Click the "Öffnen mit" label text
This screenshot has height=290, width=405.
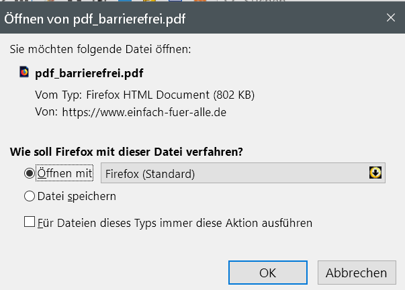tap(65, 174)
